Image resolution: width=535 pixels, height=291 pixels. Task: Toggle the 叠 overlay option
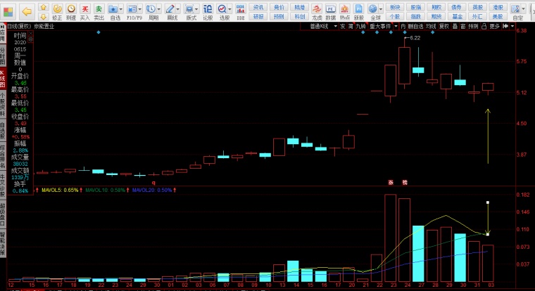coord(455,26)
